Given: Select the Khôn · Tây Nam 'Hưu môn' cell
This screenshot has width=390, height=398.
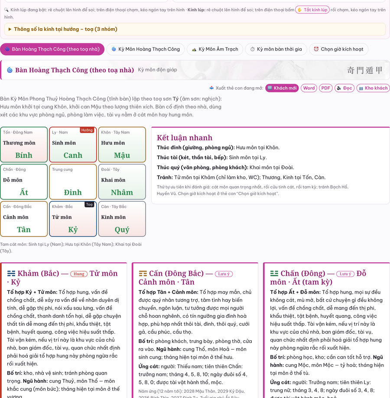Looking at the screenshot, I should 122,144.
